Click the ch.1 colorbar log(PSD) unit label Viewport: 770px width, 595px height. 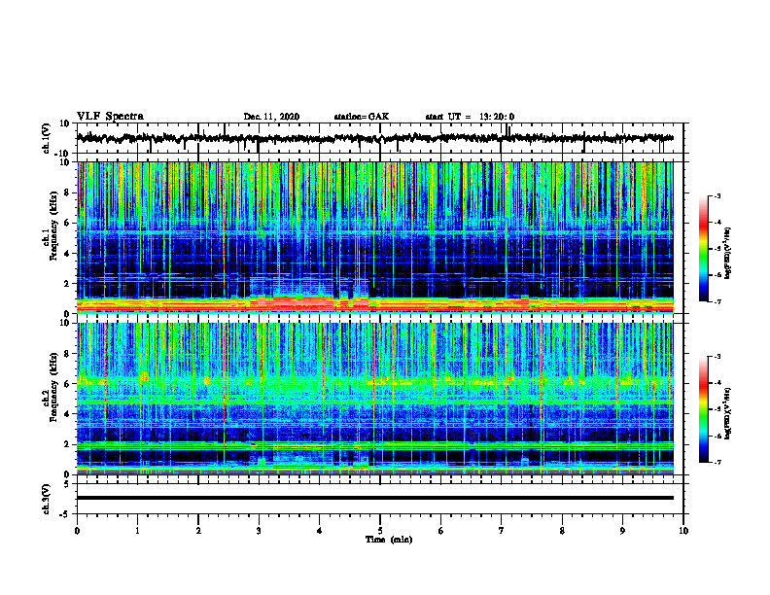(727, 254)
